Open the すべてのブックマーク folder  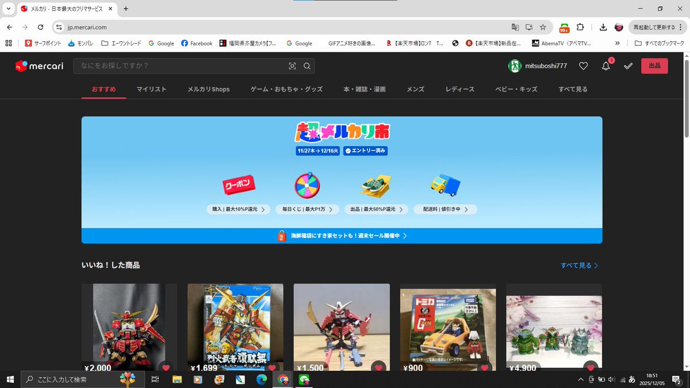(660, 43)
